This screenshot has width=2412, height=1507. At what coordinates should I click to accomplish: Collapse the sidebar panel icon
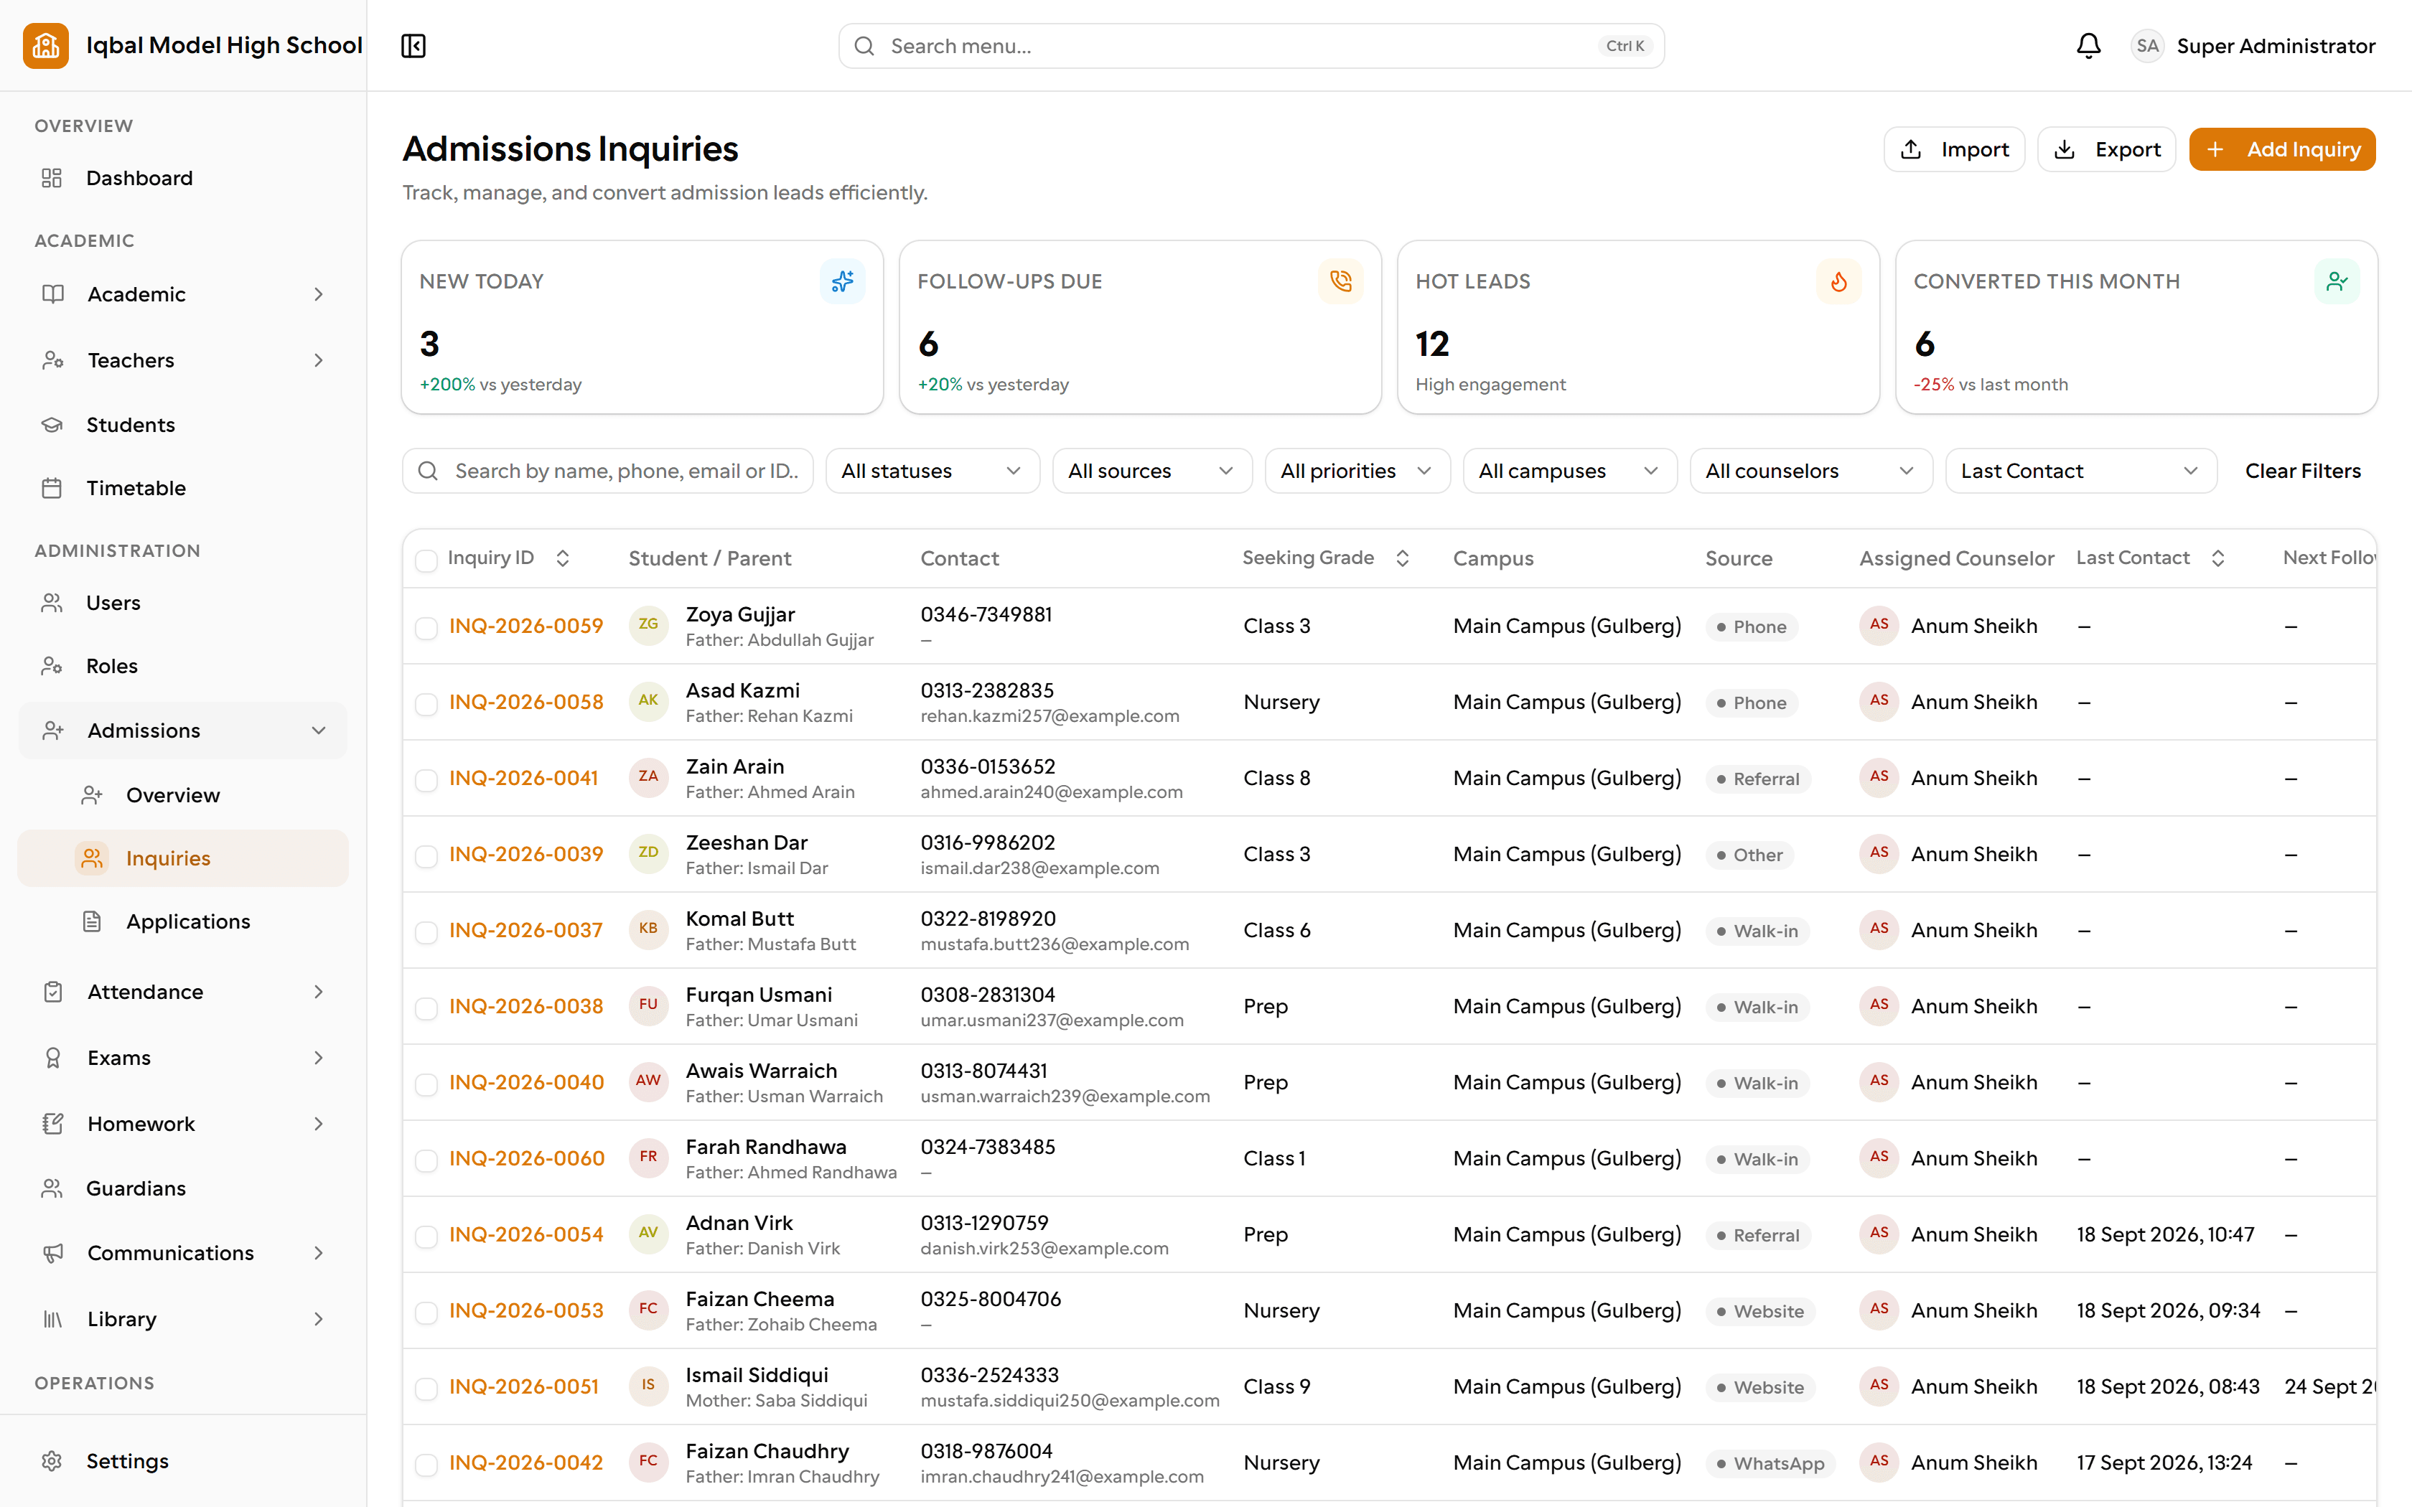pos(413,46)
